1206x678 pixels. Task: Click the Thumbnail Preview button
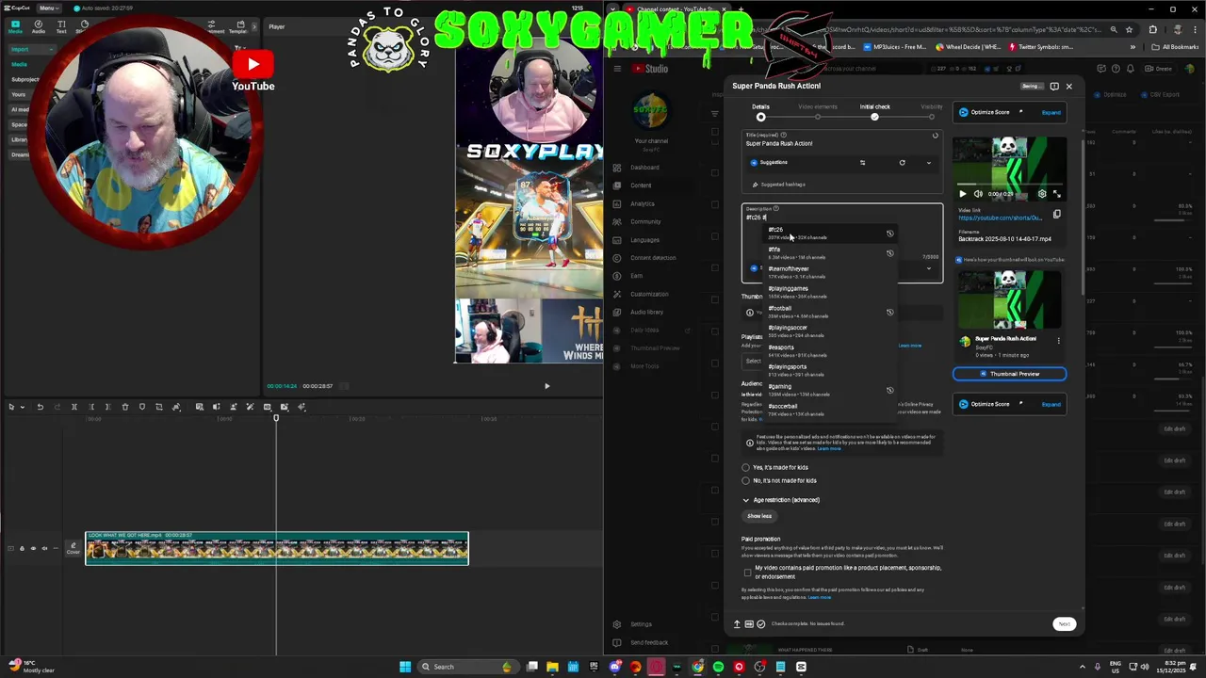(1009, 374)
